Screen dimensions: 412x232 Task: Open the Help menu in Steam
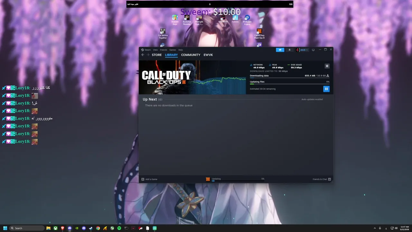click(x=181, y=50)
